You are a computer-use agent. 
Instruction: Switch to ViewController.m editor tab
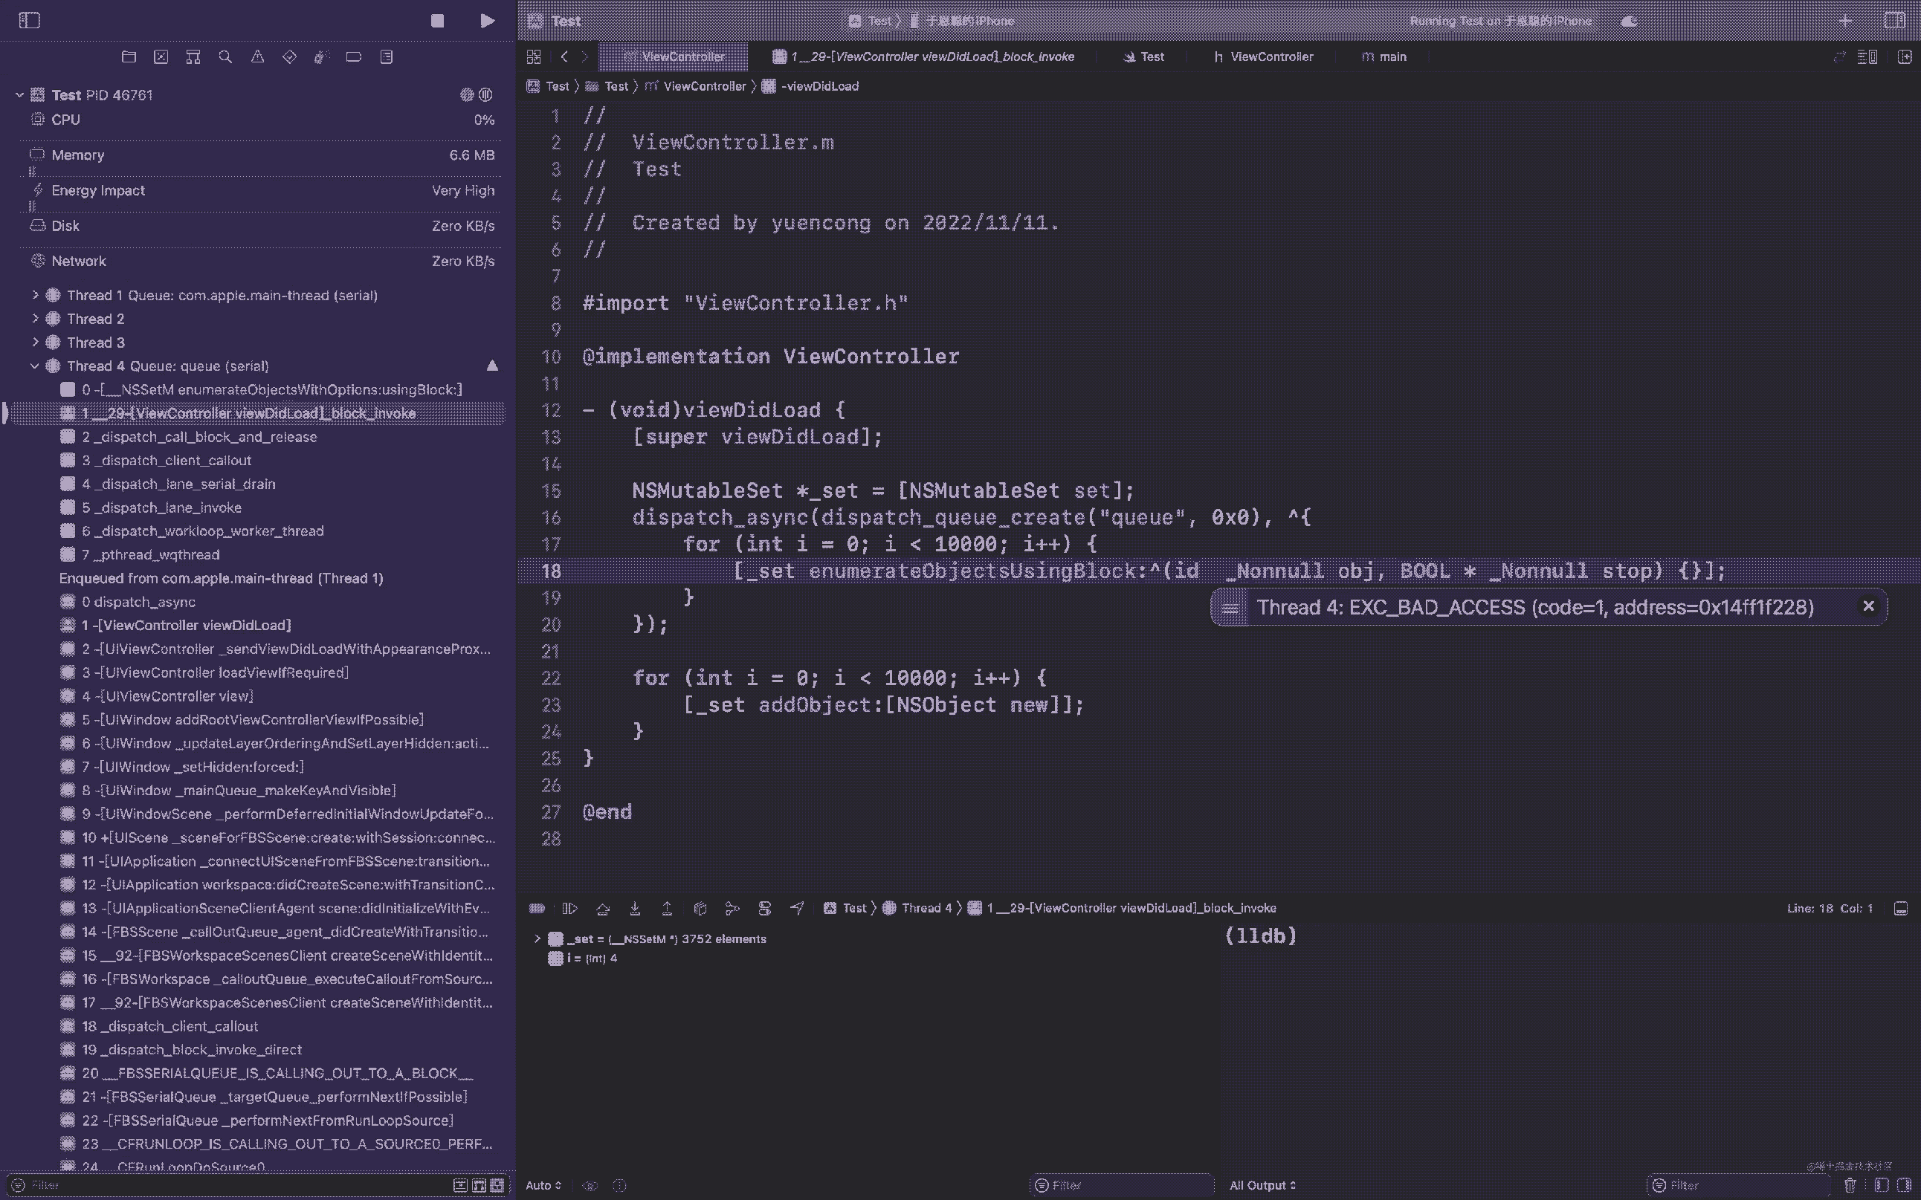673,56
